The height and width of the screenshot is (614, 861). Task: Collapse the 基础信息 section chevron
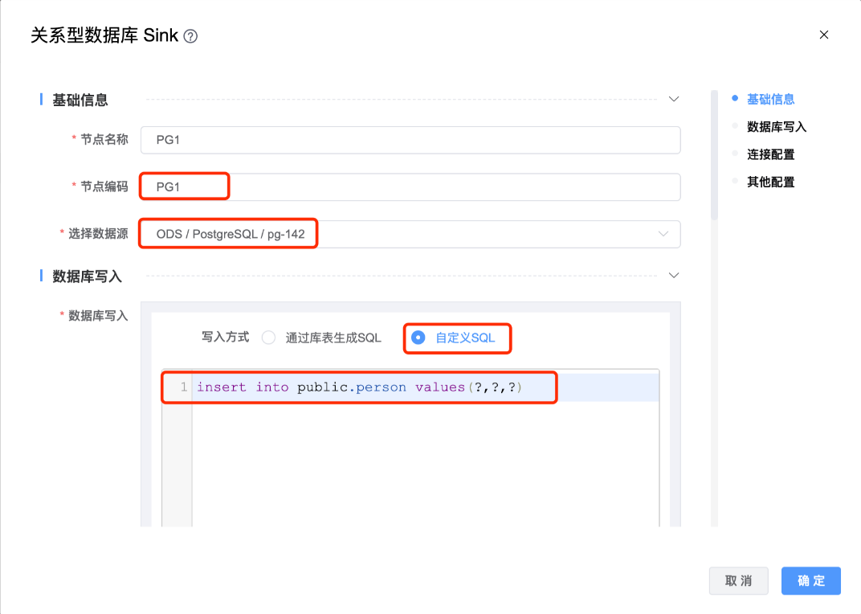[x=674, y=99]
